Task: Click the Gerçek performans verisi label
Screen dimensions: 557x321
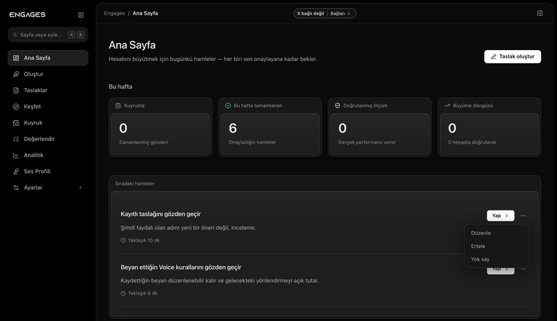Action: click(x=367, y=142)
